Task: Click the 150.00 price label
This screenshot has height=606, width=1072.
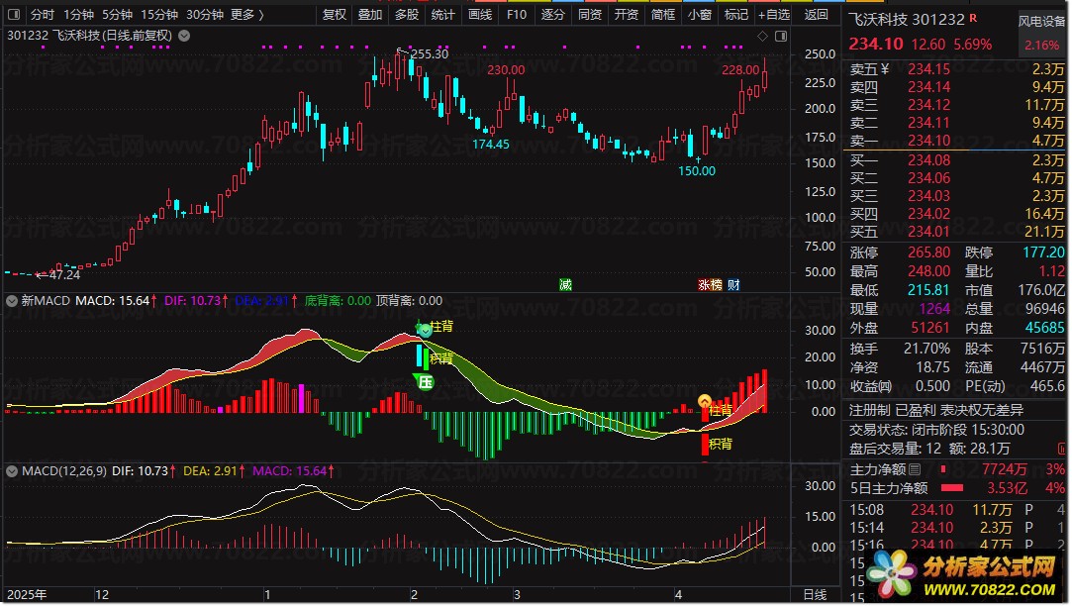Action: 697,171
